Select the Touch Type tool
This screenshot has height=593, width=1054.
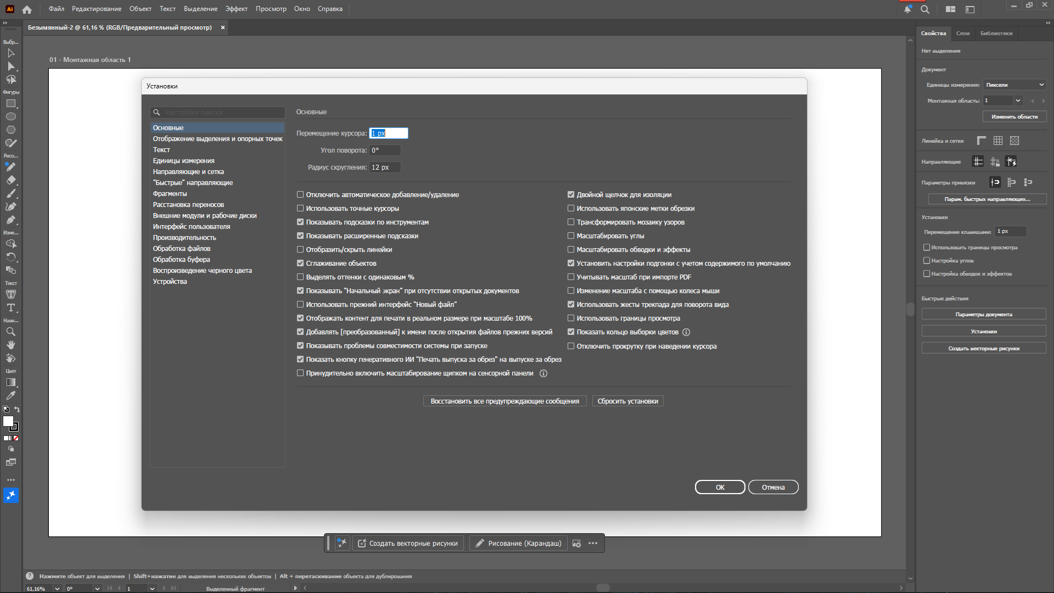10,295
